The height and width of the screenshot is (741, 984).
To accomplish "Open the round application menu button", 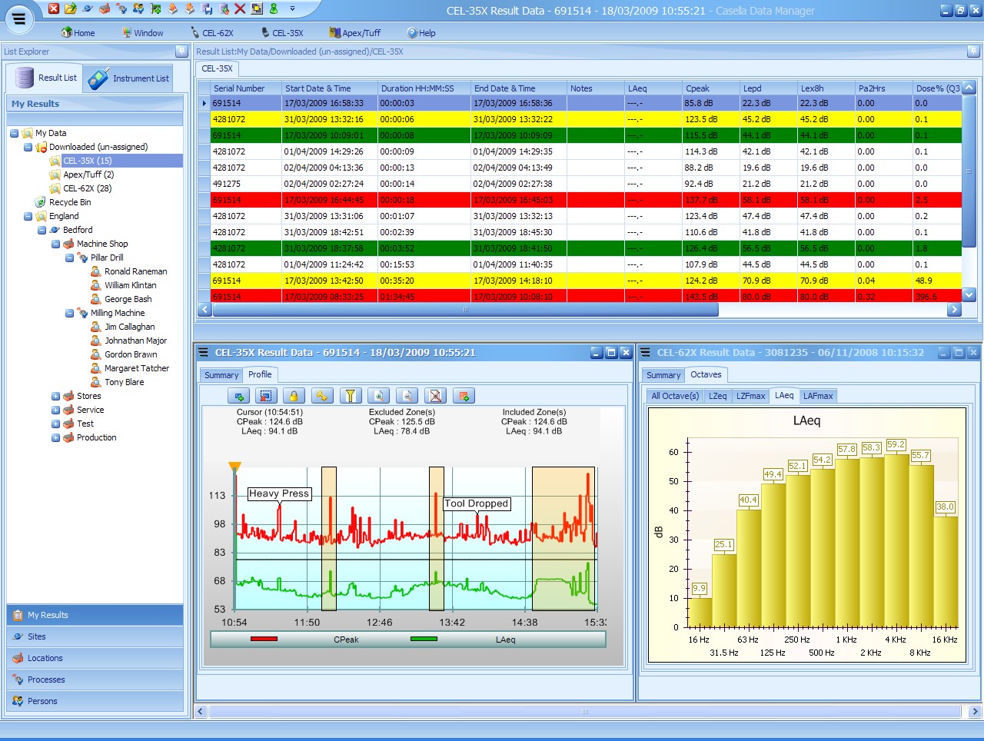I will point(19,18).
